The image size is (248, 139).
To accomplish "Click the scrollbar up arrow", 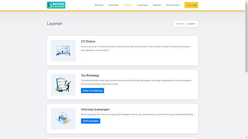I will pyautogui.click(x=246, y=1).
